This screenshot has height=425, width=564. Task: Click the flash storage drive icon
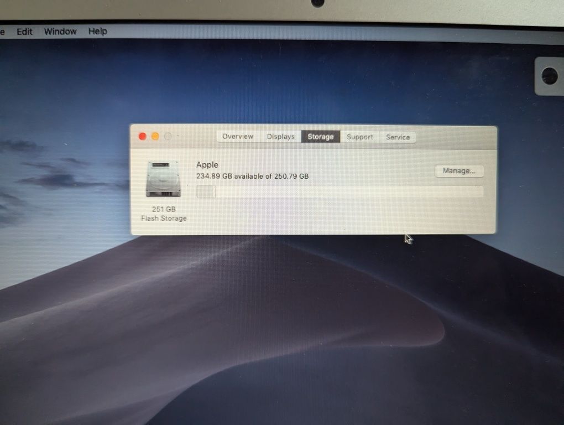[x=163, y=179]
